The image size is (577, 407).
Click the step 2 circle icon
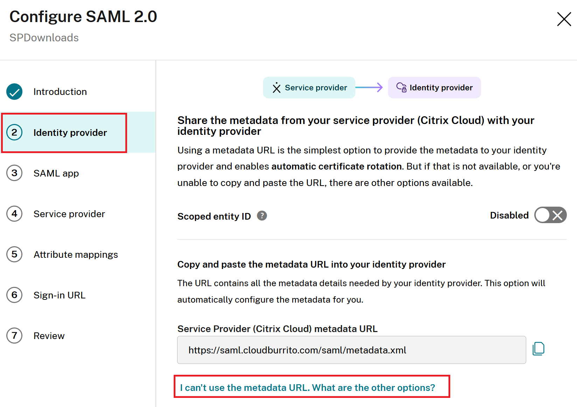14,132
